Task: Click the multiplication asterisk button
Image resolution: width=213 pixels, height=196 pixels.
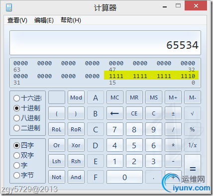Action: [x=173, y=145]
